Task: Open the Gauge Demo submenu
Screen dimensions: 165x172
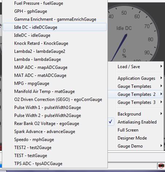Action: [135, 146]
